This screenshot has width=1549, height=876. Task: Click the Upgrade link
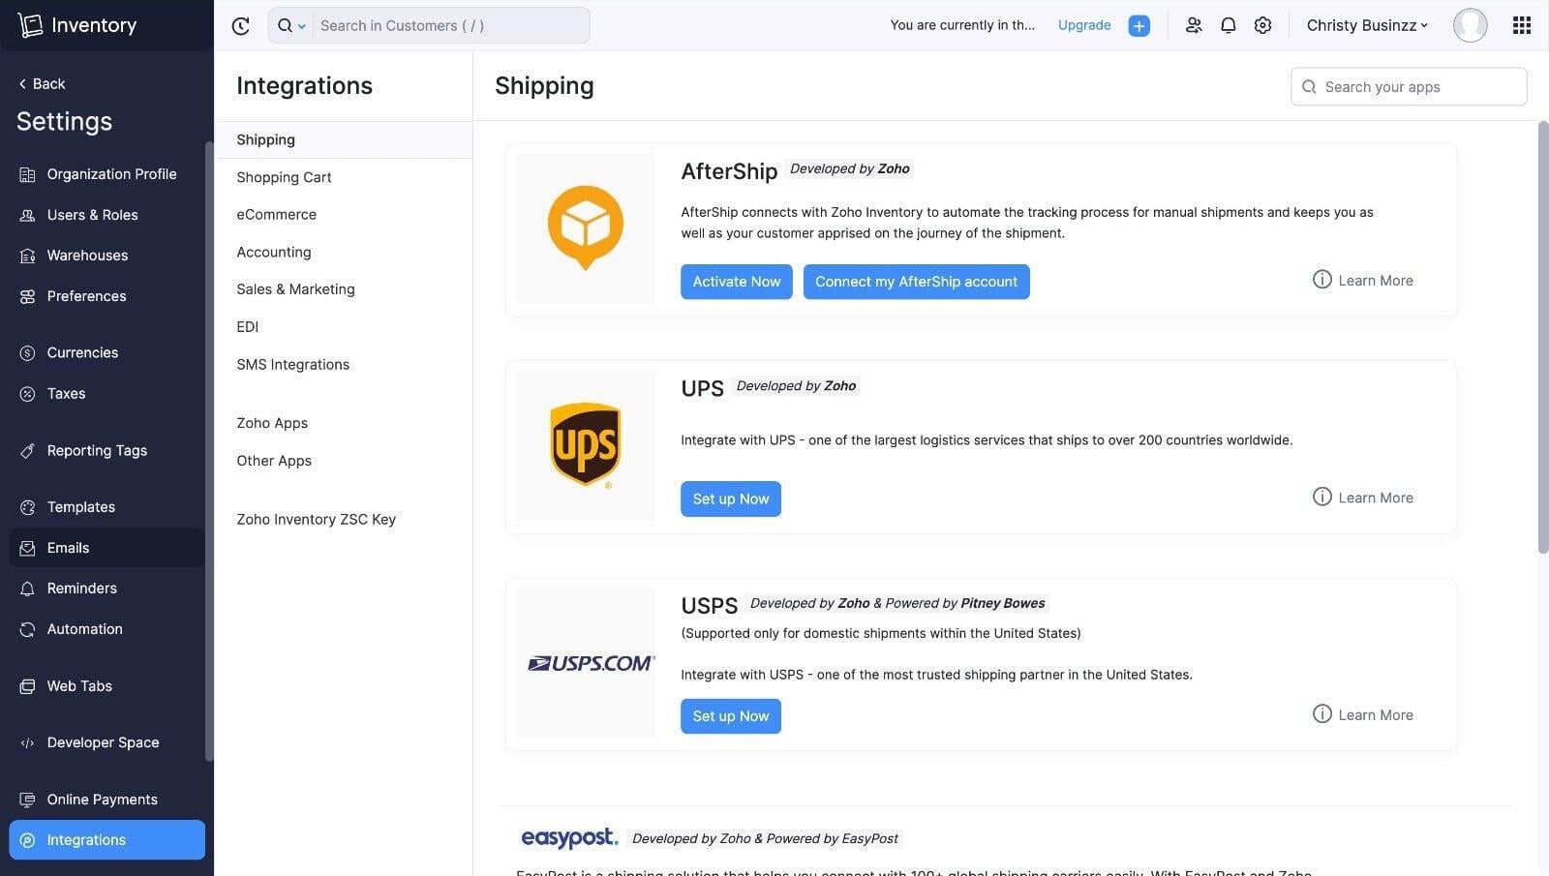tap(1083, 25)
